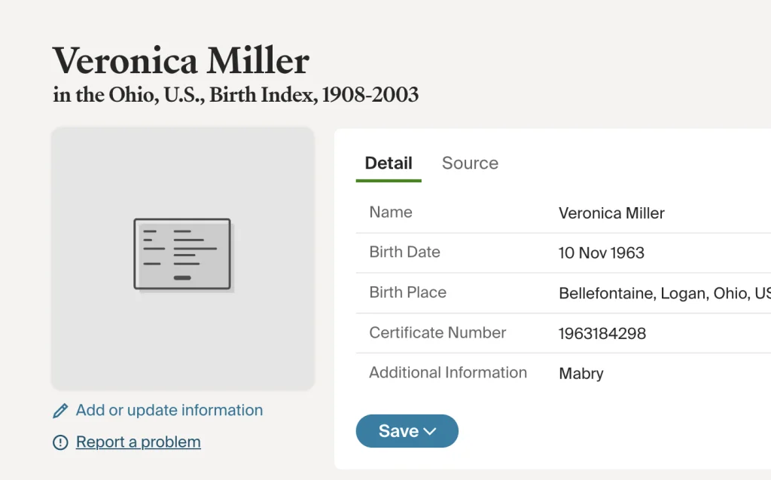This screenshot has height=480, width=771.
Task: Click the Report a problem link
Action: click(139, 442)
